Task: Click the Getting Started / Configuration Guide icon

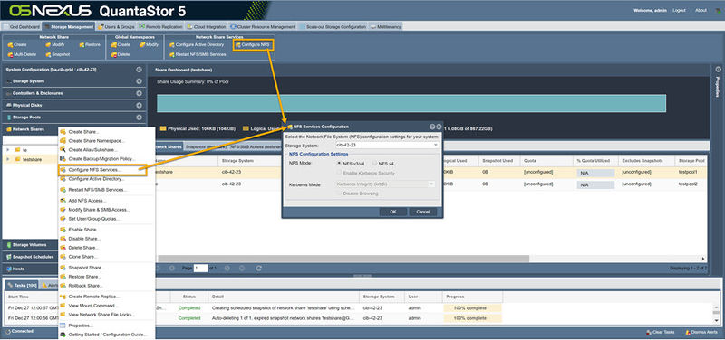Action: point(63,335)
